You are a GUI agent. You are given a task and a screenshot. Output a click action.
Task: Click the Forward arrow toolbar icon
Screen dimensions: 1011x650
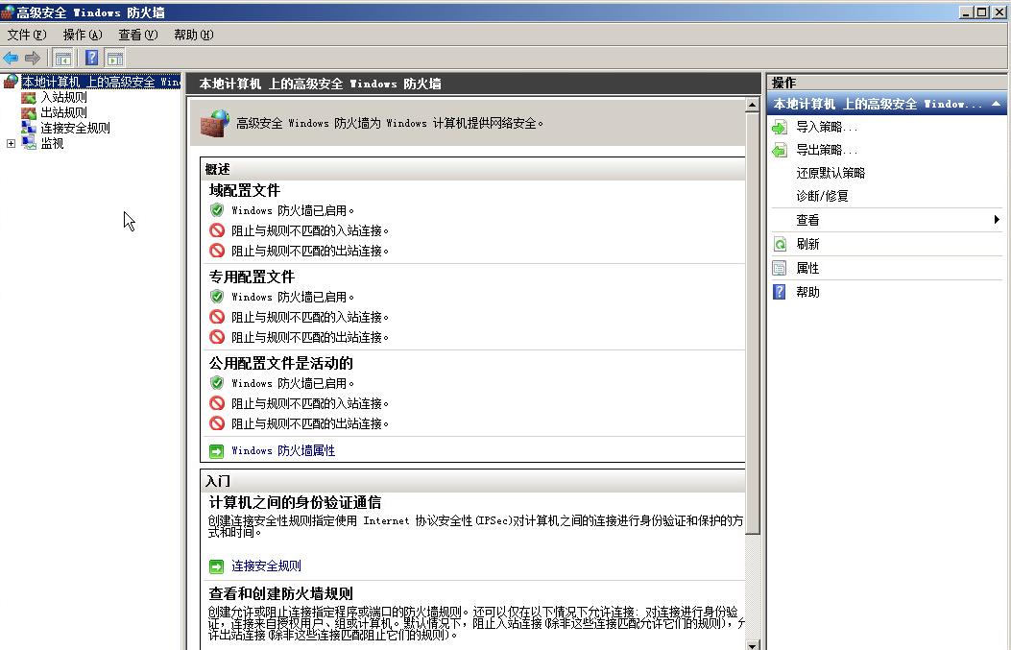(x=33, y=58)
